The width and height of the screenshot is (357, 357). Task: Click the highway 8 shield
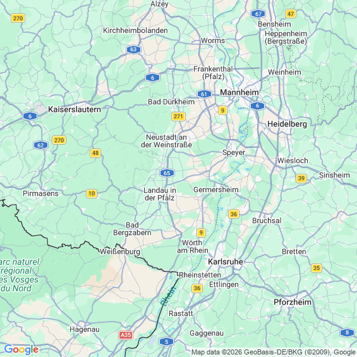click(x=347, y=332)
